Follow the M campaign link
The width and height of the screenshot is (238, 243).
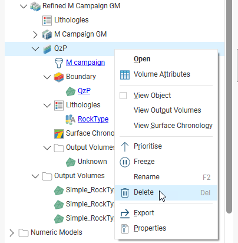tap(85, 63)
